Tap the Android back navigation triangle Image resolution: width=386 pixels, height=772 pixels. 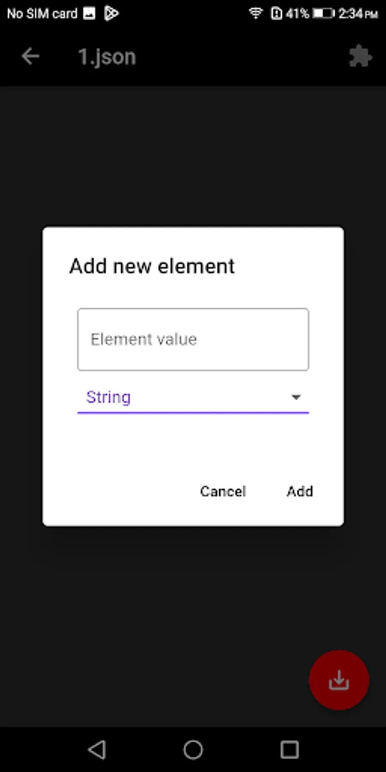tap(97, 750)
